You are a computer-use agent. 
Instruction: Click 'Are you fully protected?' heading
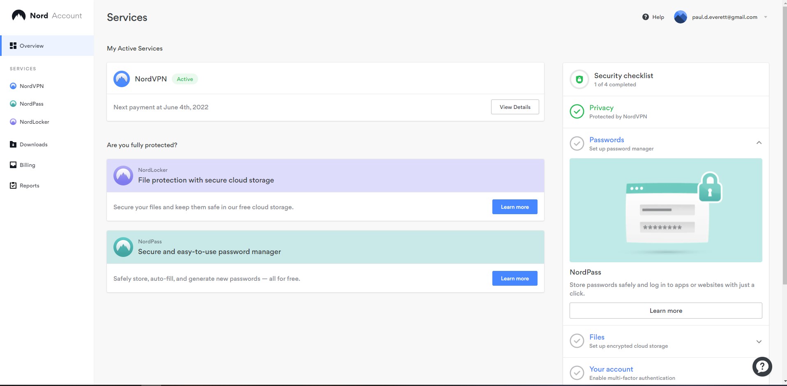[x=142, y=145]
